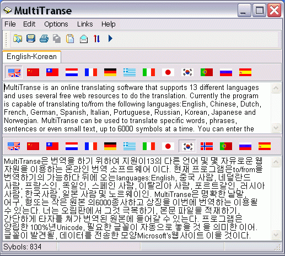Viewport: 285px width, 256px height.
Task: Select Japanese flag in source language row
Action: tap(168, 72)
